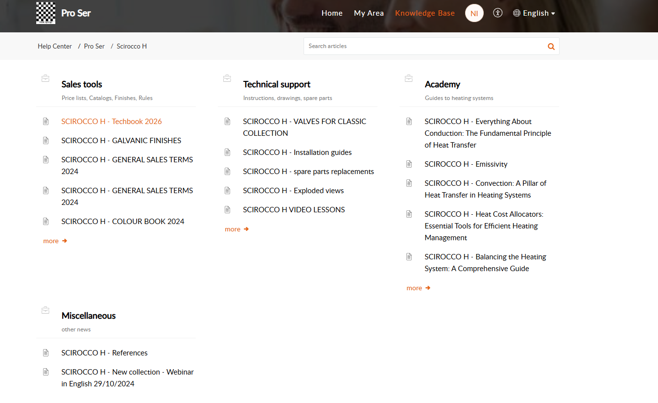The height and width of the screenshot is (403, 658).
Task: Click document icon beside Emissivity article
Action: point(409,164)
